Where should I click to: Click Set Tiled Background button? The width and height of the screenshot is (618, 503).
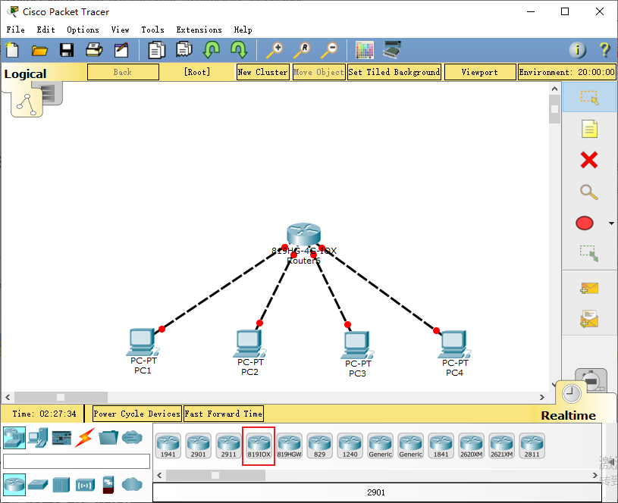[x=394, y=72]
